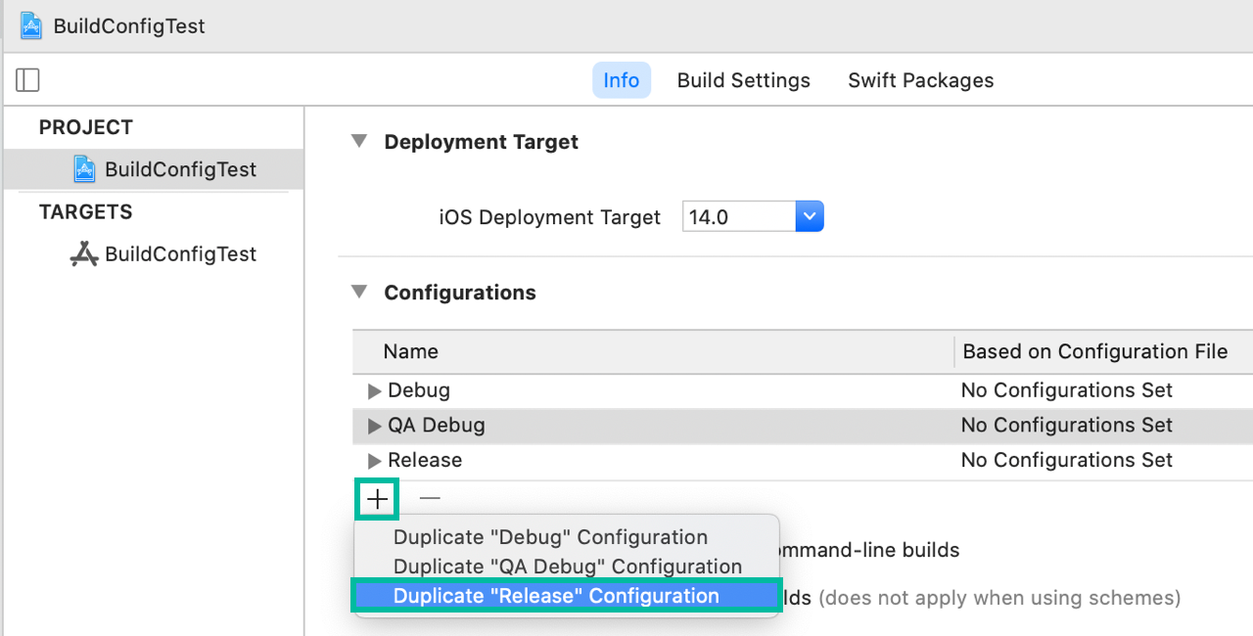The height and width of the screenshot is (636, 1253).
Task: Switch to the Info tab
Action: (x=621, y=80)
